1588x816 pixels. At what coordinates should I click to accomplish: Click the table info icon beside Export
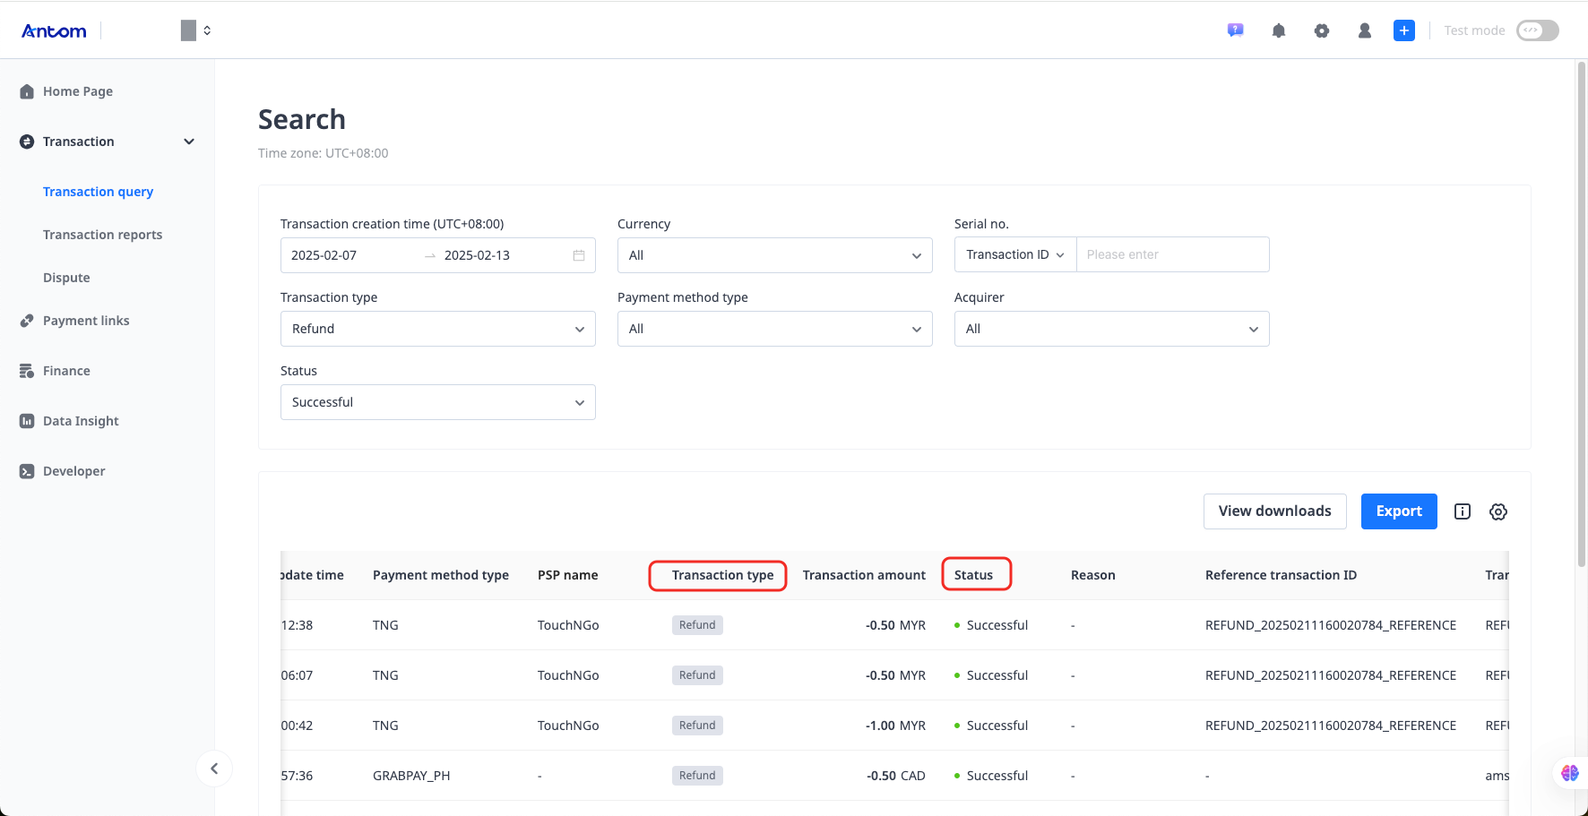pyautogui.click(x=1463, y=511)
